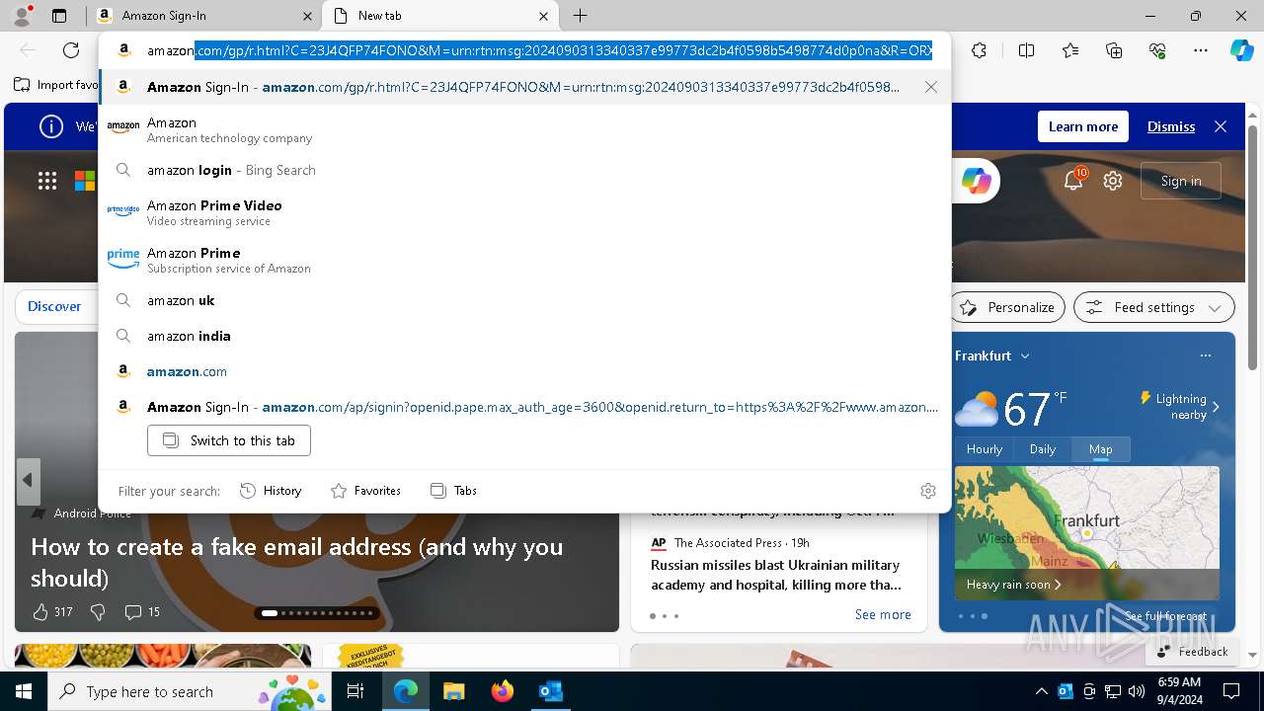Open the Extensions puzzle icon
The image size is (1264, 711).
click(x=979, y=50)
